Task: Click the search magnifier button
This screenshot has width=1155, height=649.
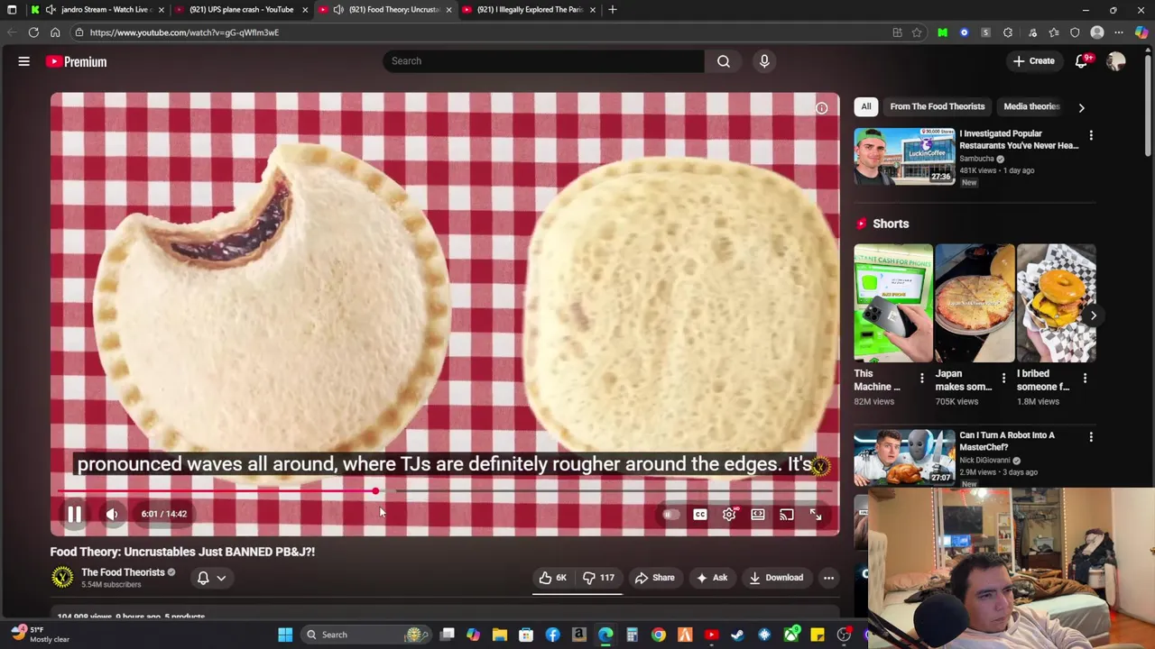Action: coord(724,60)
